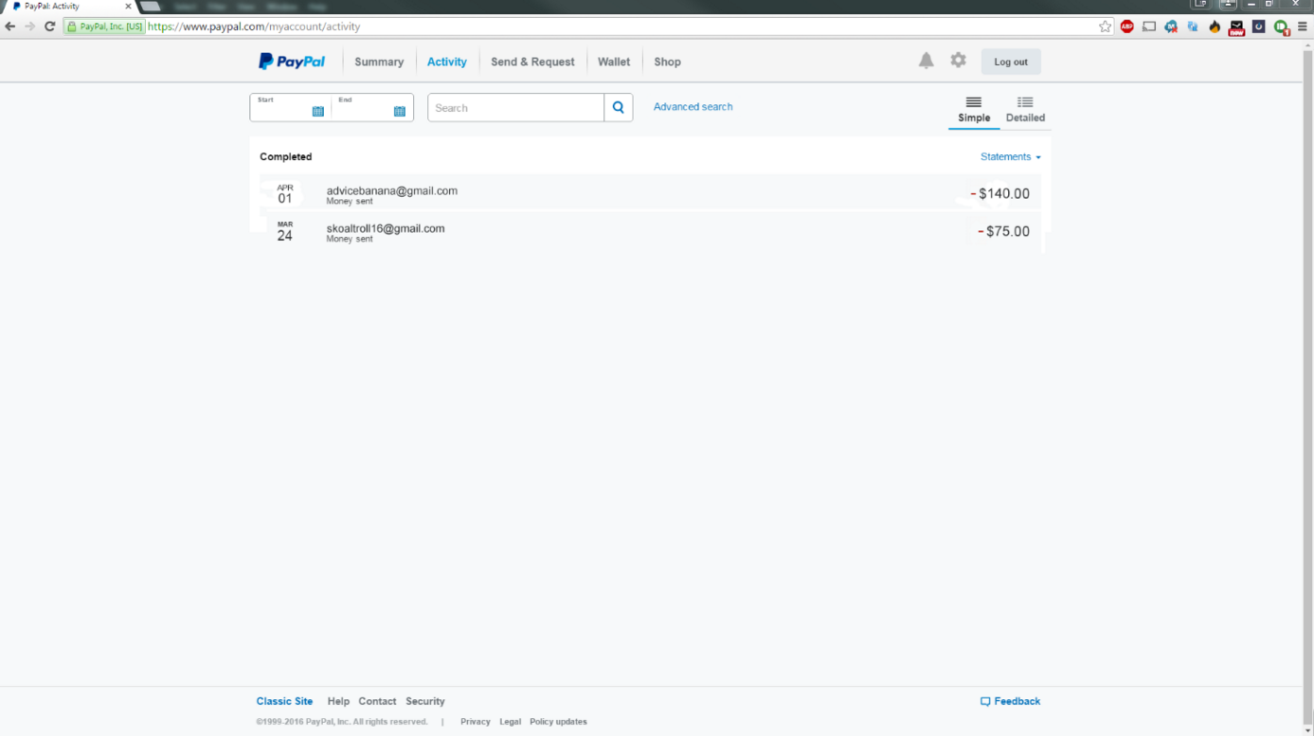Click the search magnifier button
The width and height of the screenshot is (1314, 736).
point(618,108)
